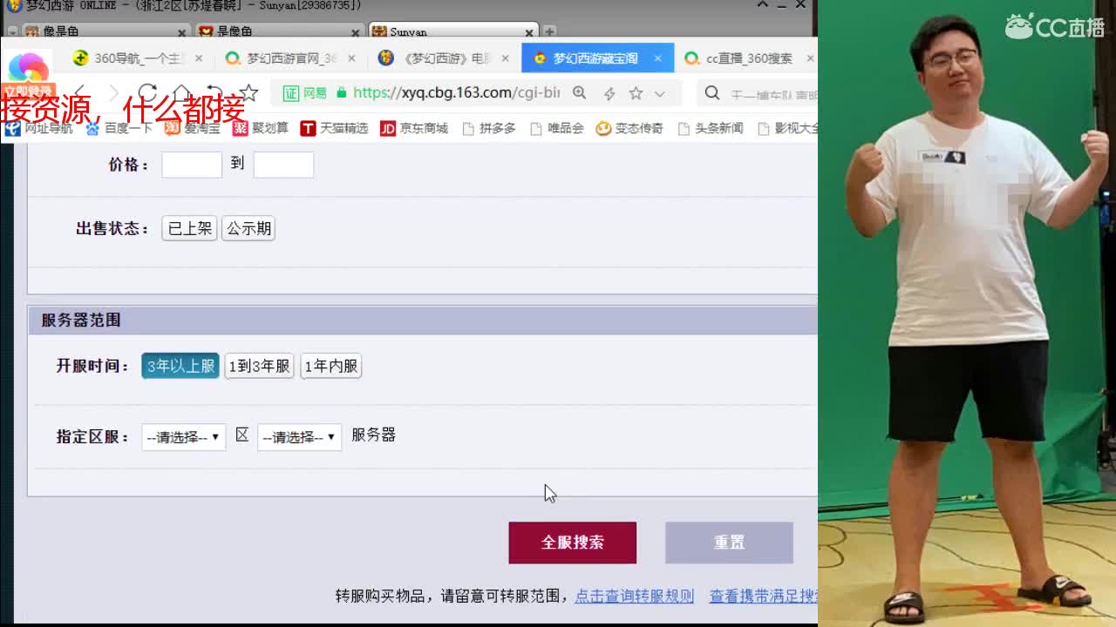Click the lightning speed-mode icon
Viewport: 1116px width, 627px height.
(609, 93)
